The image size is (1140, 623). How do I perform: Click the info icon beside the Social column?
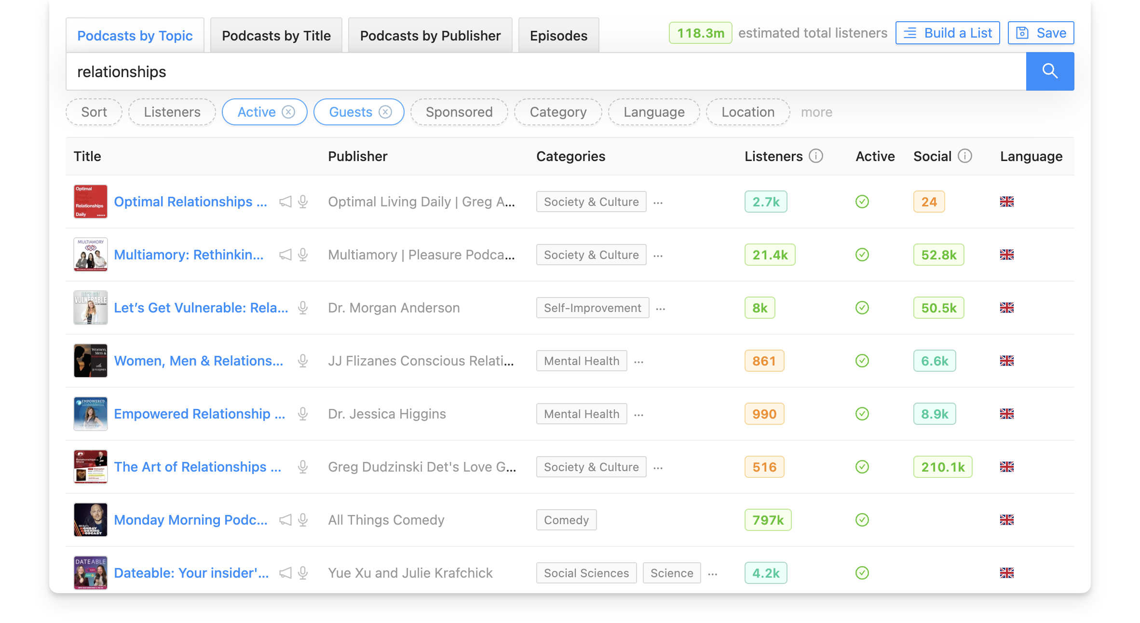(x=964, y=156)
